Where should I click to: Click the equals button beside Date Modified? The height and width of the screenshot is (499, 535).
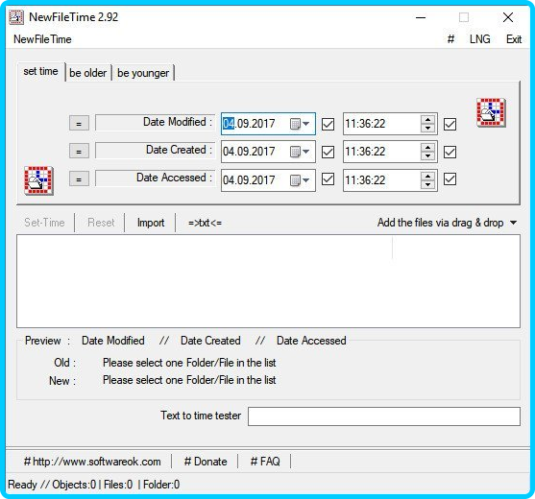click(x=79, y=124)
